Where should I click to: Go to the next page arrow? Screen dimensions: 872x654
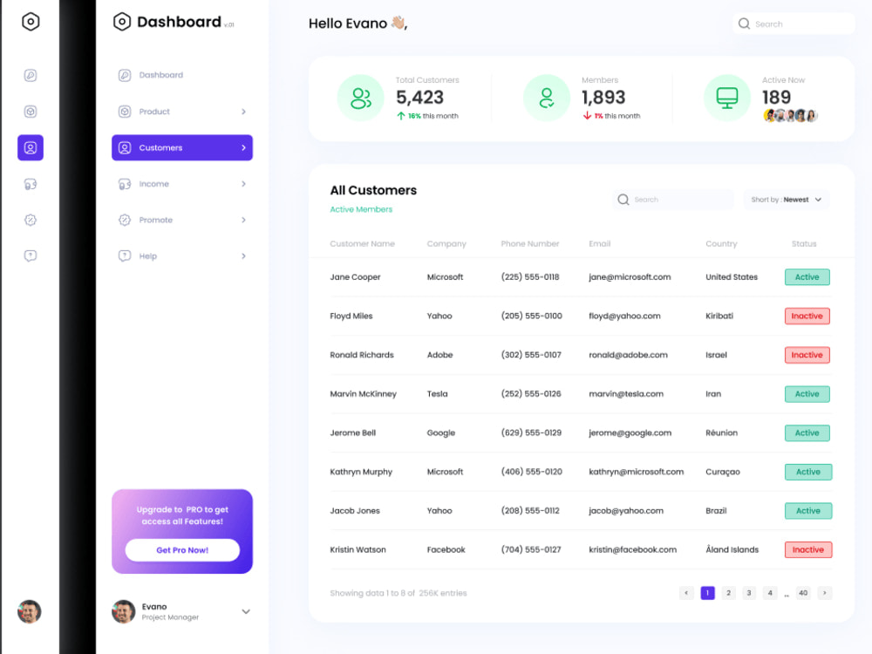point(825,593)
